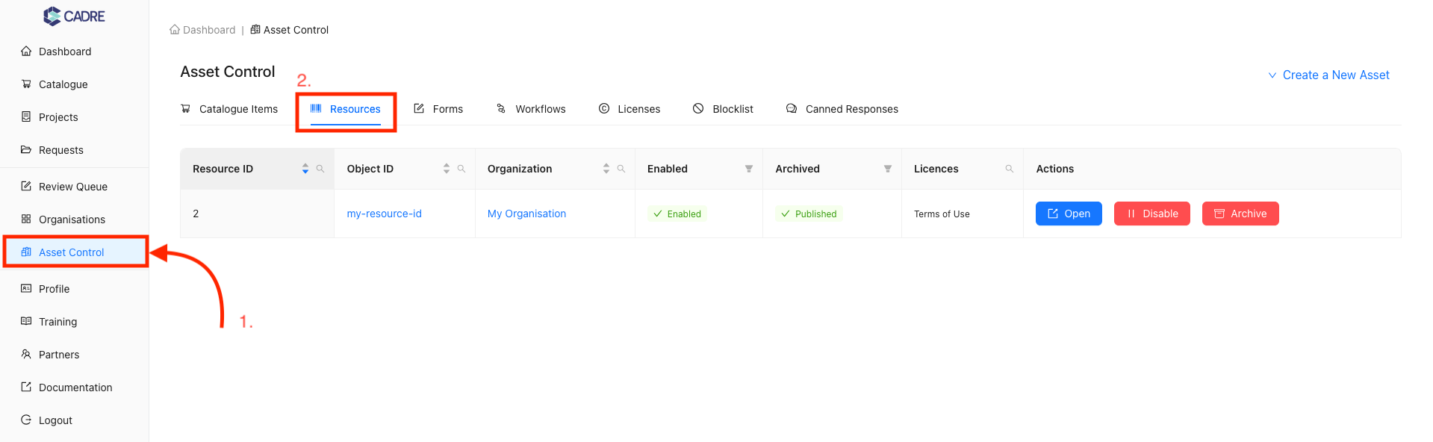1433x442 pixels.
Task: Click the Projects icon in sidebar
Action: pyautogui.click(x=26, y=117)
